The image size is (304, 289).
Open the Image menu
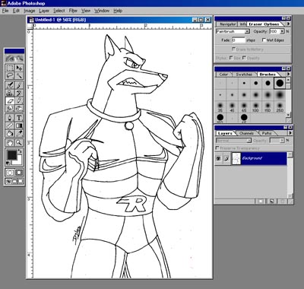[x=30, y=11]
